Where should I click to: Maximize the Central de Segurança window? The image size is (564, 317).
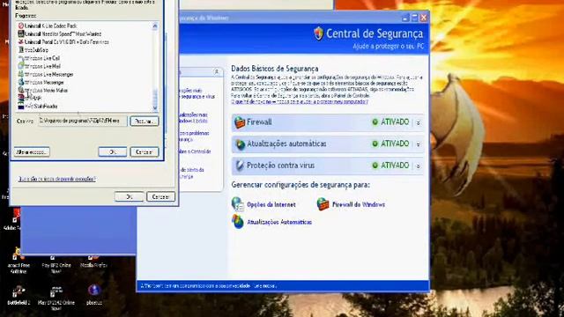point(414,18)
